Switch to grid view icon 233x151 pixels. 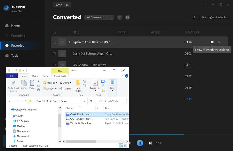[x=127, y=17]
